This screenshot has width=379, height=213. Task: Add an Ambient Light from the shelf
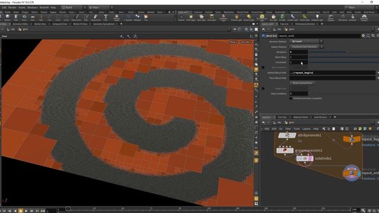[x=317, y=17]
